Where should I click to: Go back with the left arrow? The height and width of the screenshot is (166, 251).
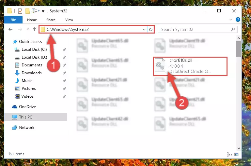10,29
